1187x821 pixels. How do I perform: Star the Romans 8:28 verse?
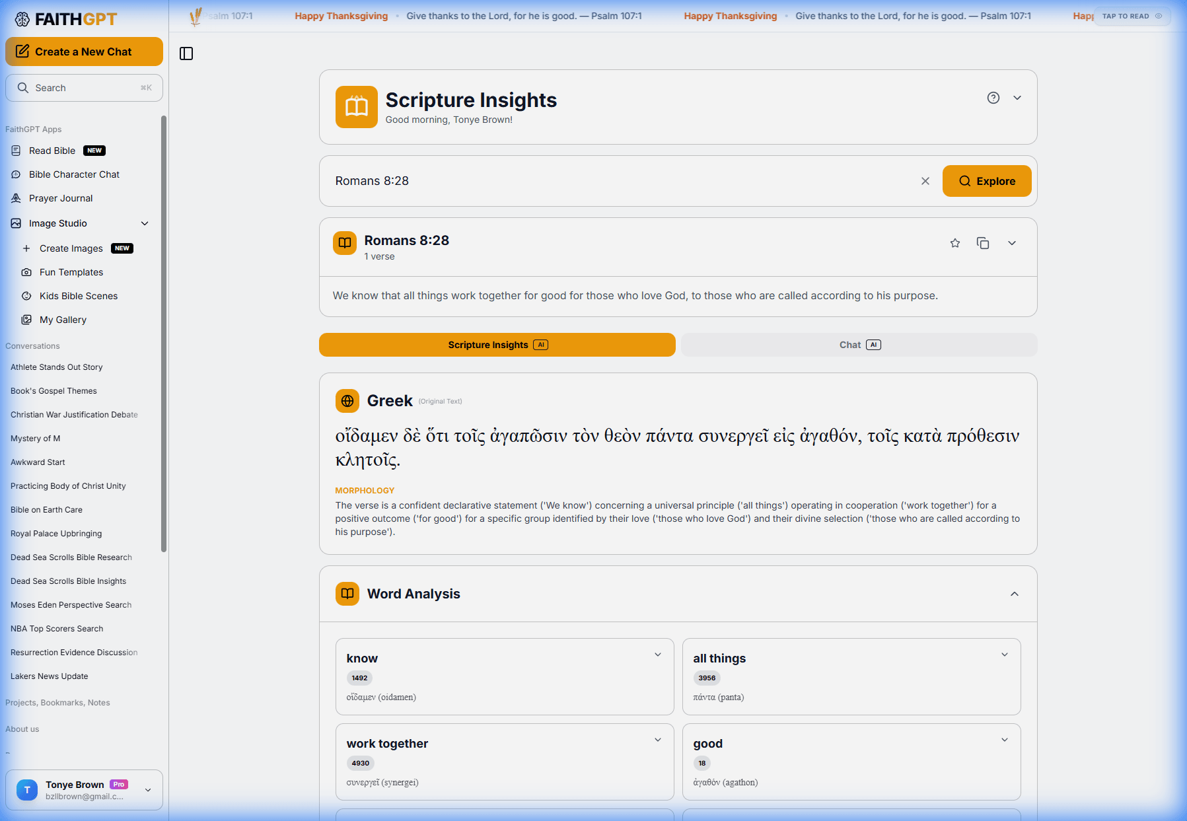point(955,243)
